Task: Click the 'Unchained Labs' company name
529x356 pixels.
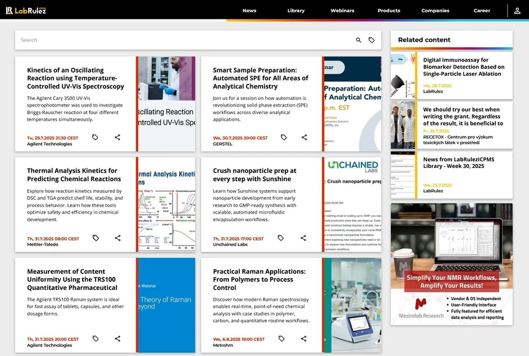Action: click(230, 244)
